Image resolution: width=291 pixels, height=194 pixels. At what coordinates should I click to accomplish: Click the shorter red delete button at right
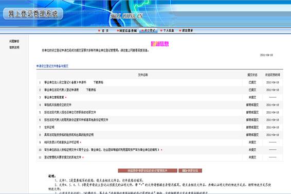pyautogui.click(x=190, y=171)
